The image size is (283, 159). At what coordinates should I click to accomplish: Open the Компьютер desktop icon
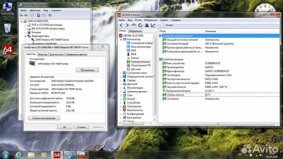click(x=7, y=9)
